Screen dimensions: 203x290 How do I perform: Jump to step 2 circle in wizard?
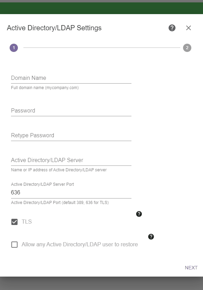(187, 48)
